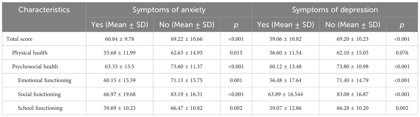420x117 pixels.
Task: Click the 73.80 ± 10.98 cell
Action: point(353,67)
